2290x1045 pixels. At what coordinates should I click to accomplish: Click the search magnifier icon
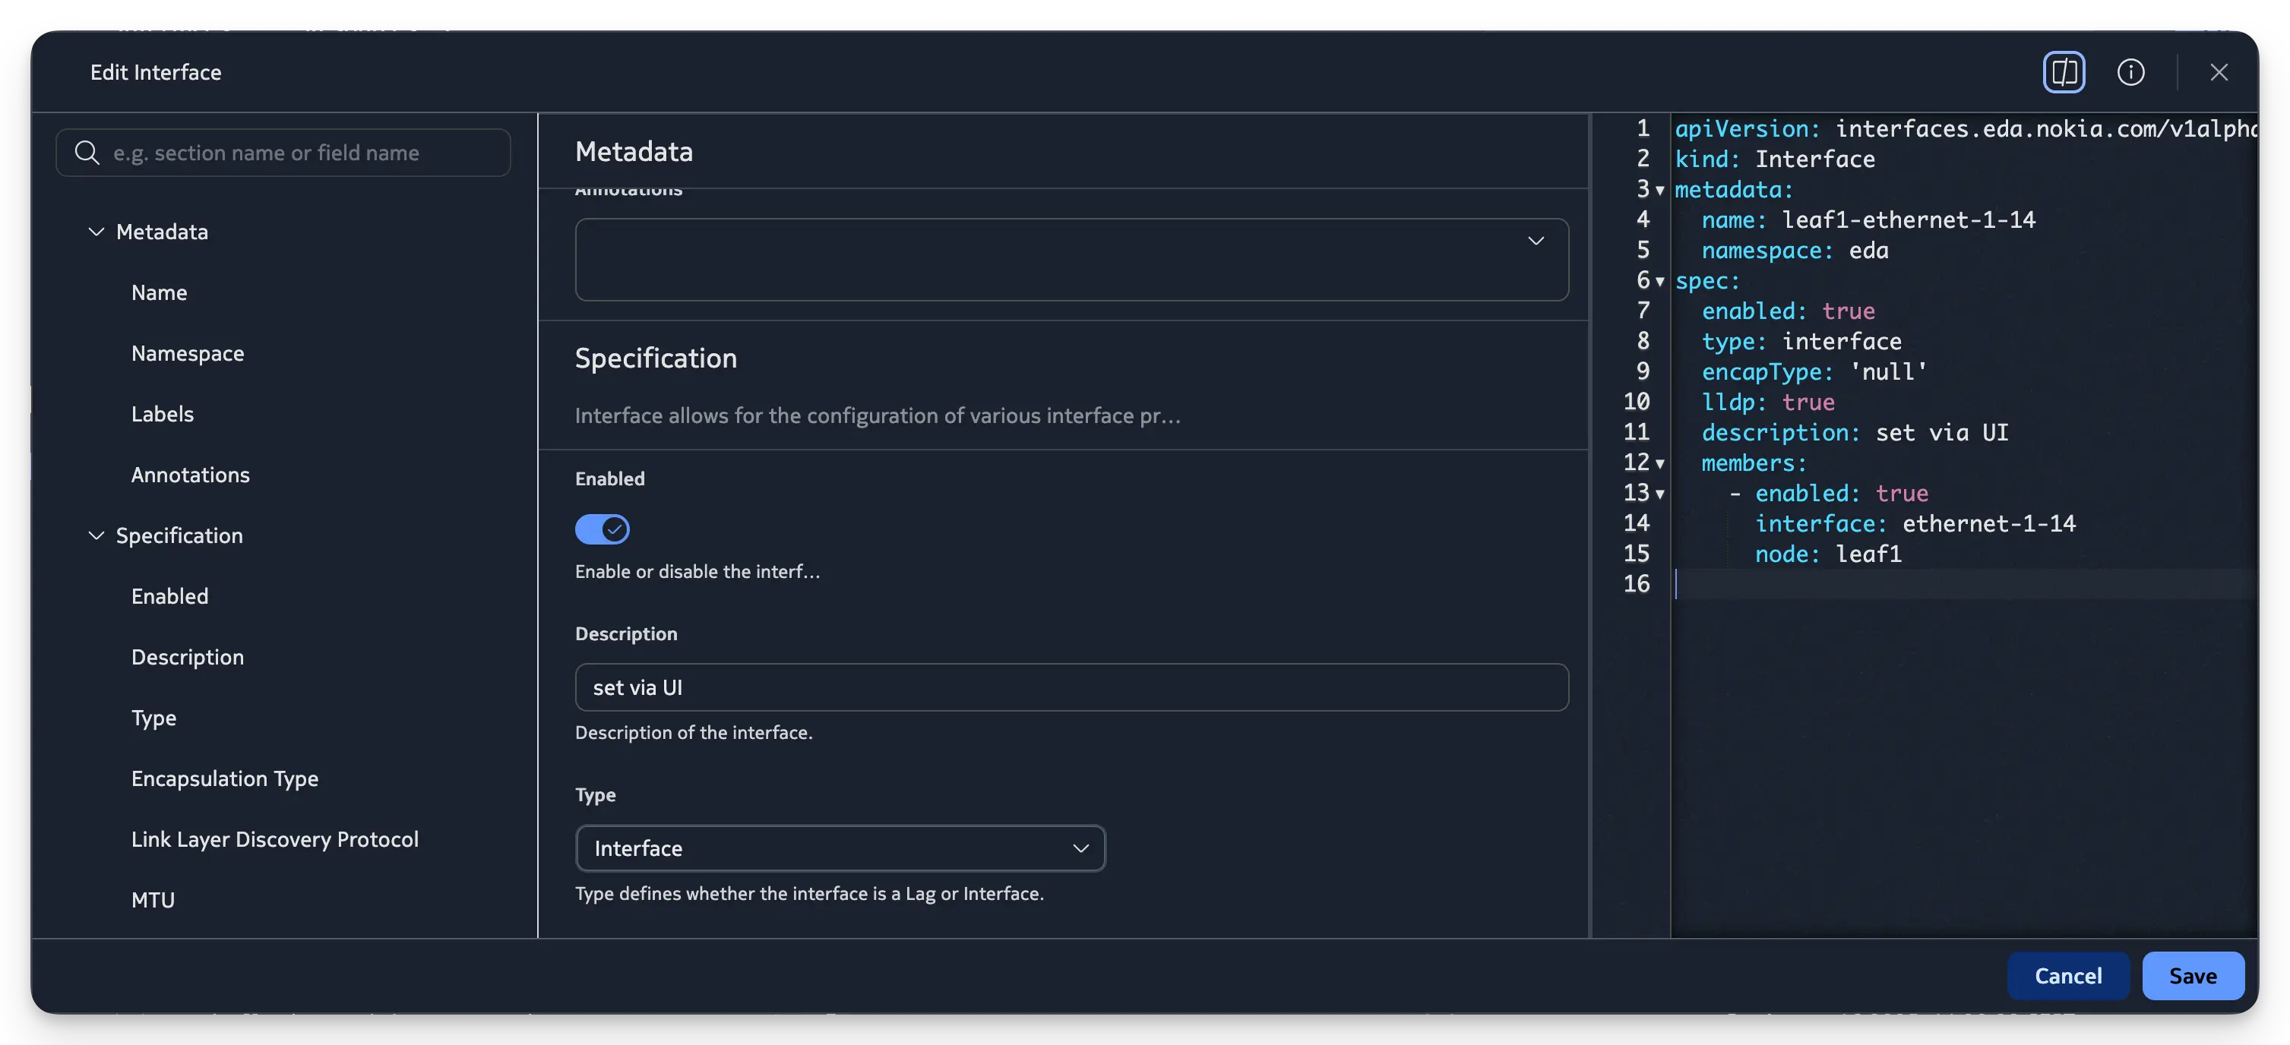(86, 153)
